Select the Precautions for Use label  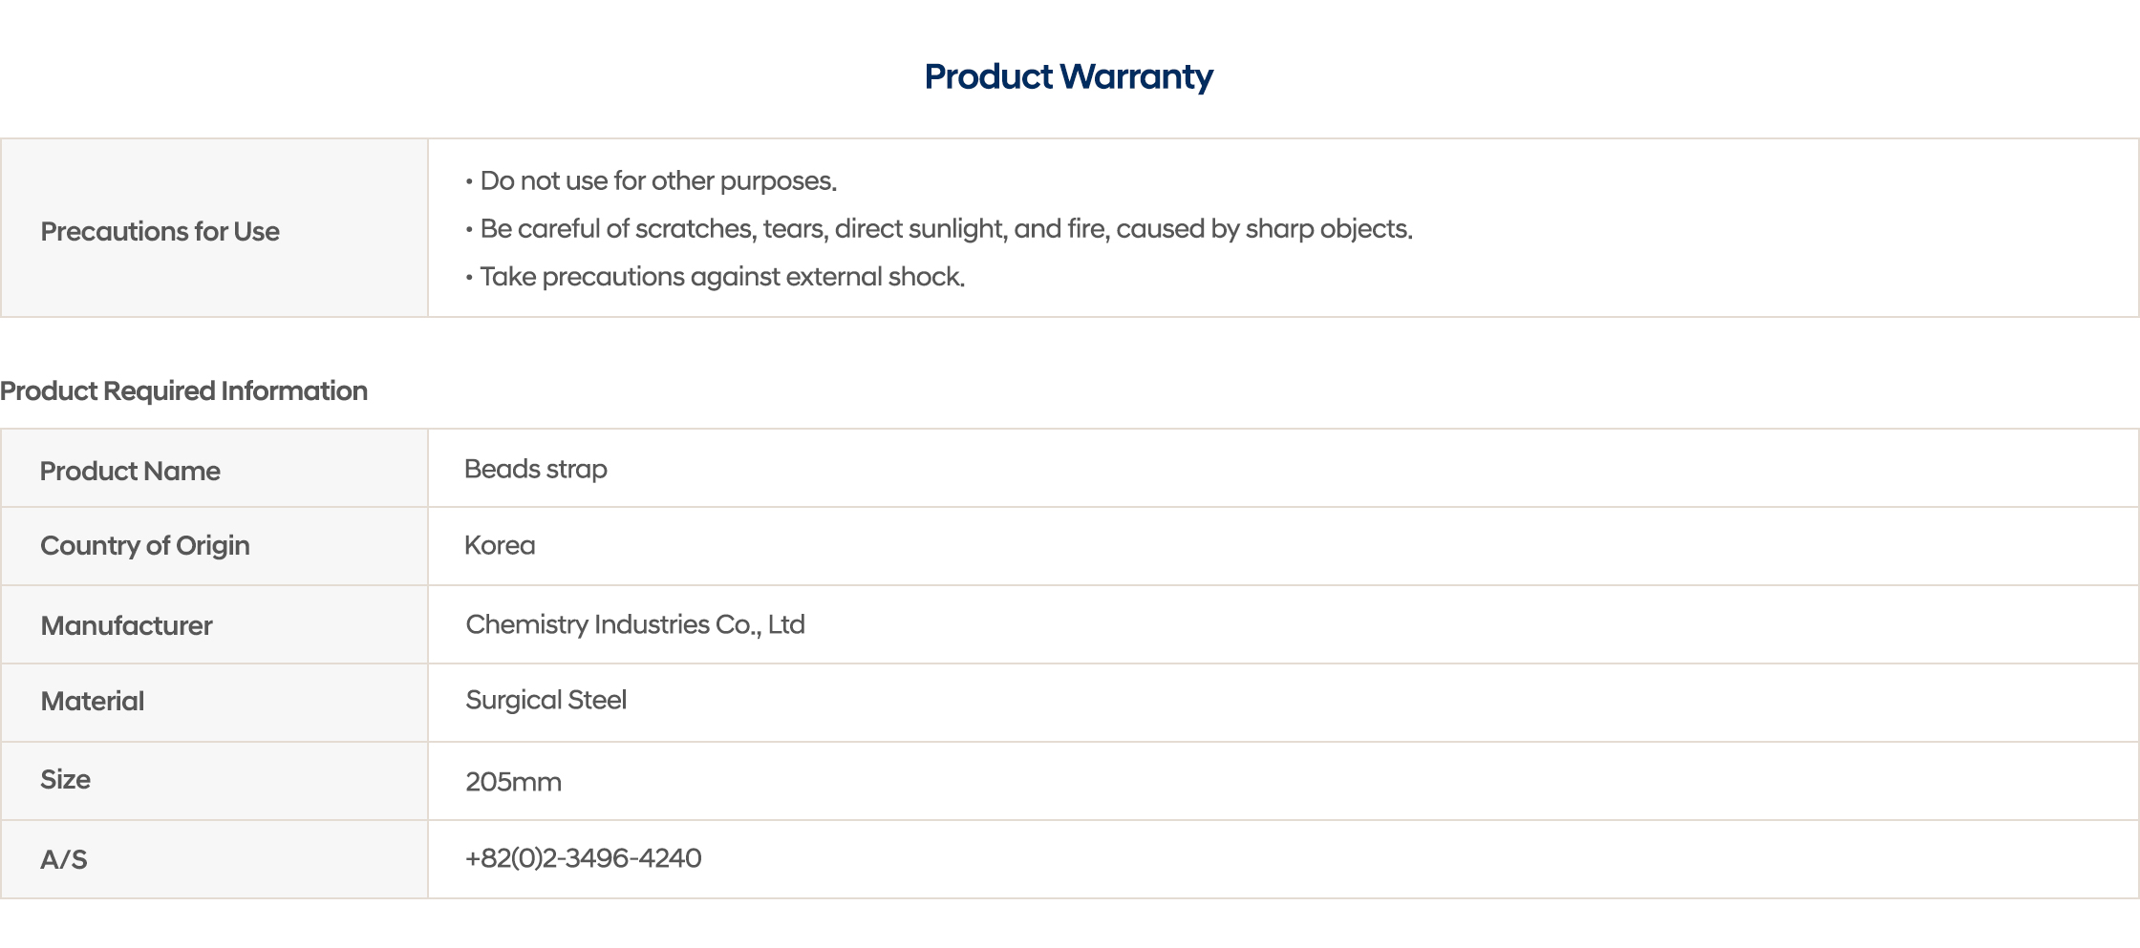pos(160,231)
